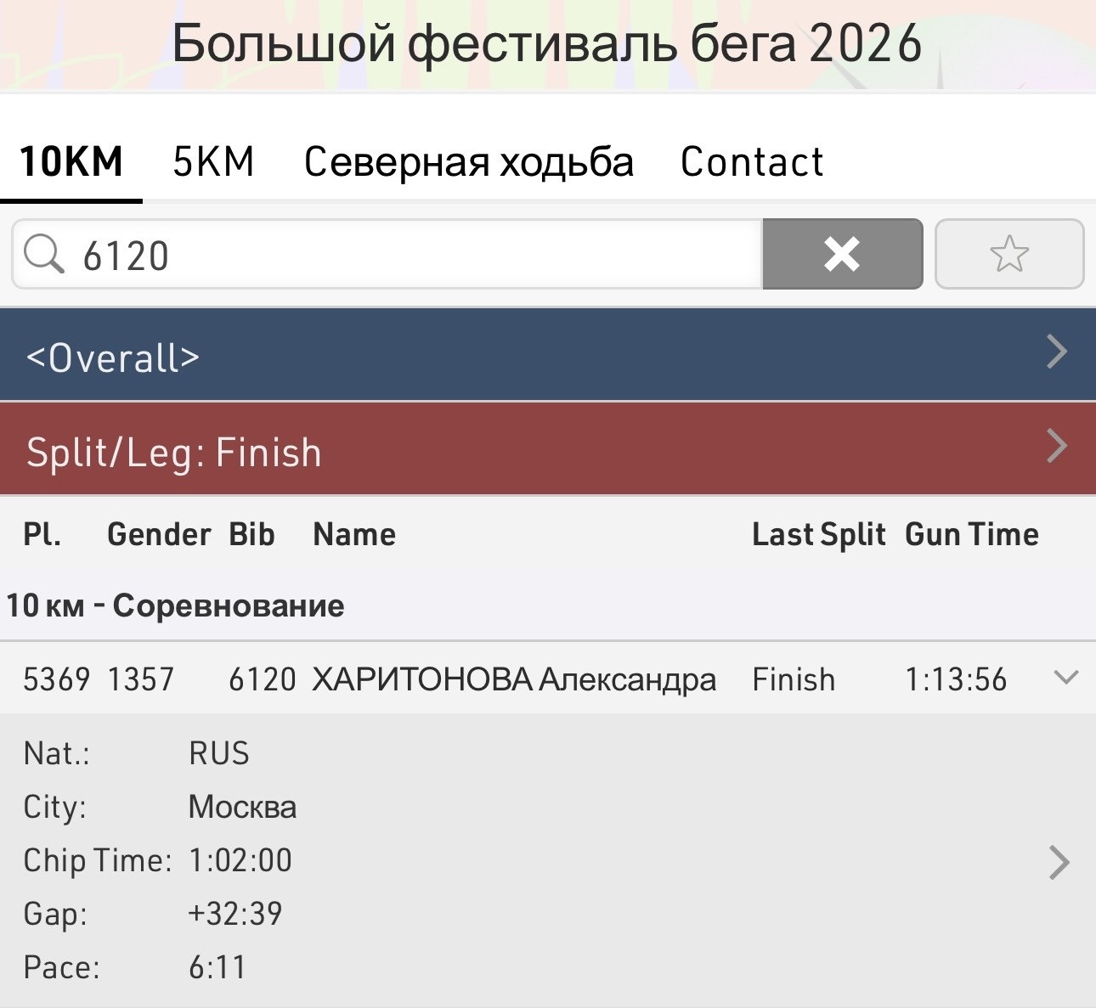Image resolution: width=1096 pixels, height=1008 pixels.
Task: Click the Gun Time column header
Action: (972, 534)
